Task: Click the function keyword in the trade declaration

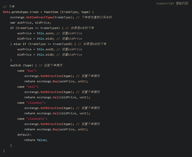Action: pos(51,12)
